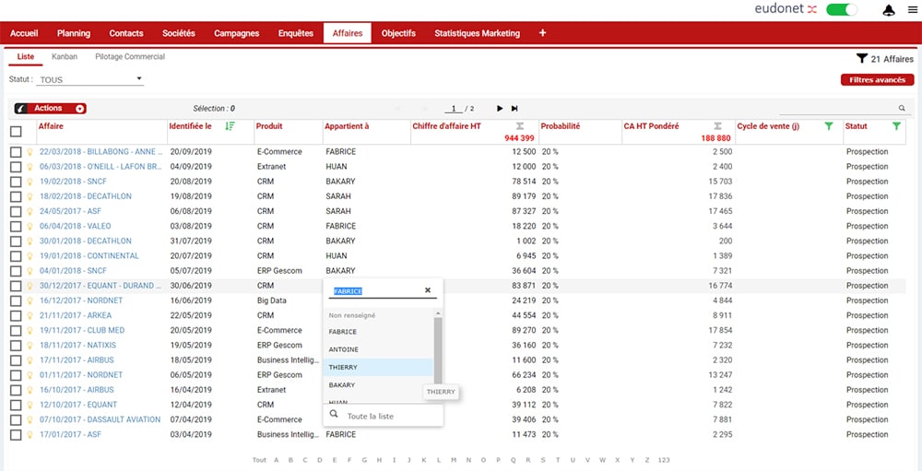Open the 19/02/2018 - SNCF affaire link
Screen dimensions: 922x471
[74, 182]
